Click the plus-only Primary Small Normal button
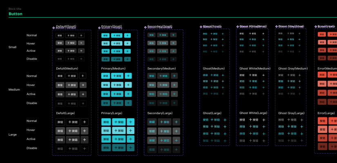 pyautogui.click(x=127, y=35)
